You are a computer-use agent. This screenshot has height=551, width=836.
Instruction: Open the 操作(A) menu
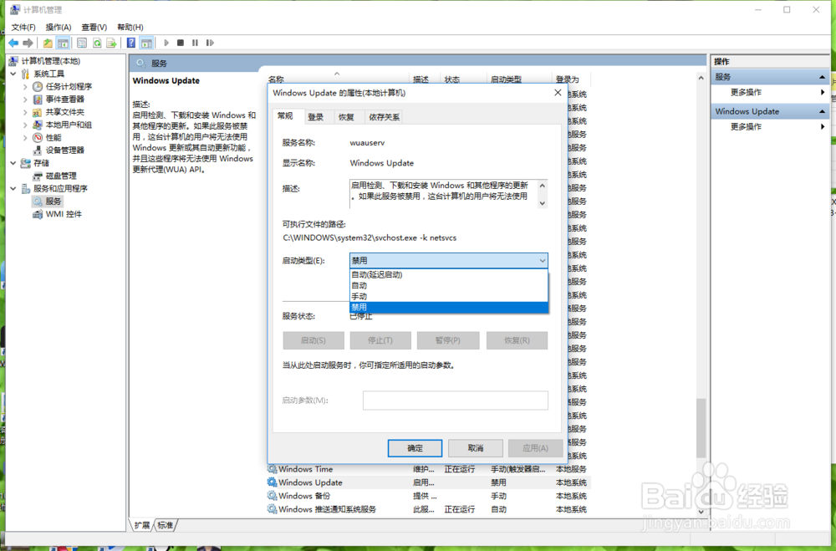pyautogui.click(x=59, y=28)
